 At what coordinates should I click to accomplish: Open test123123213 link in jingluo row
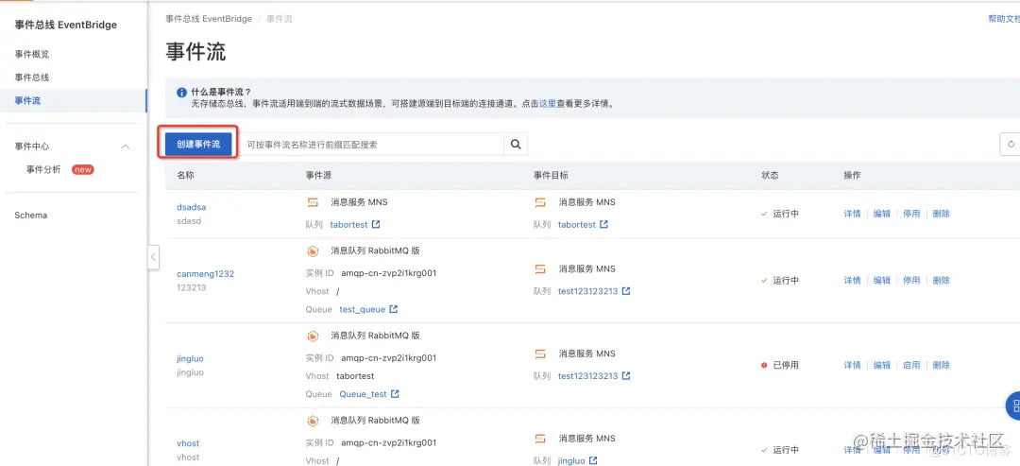point(588,375)
